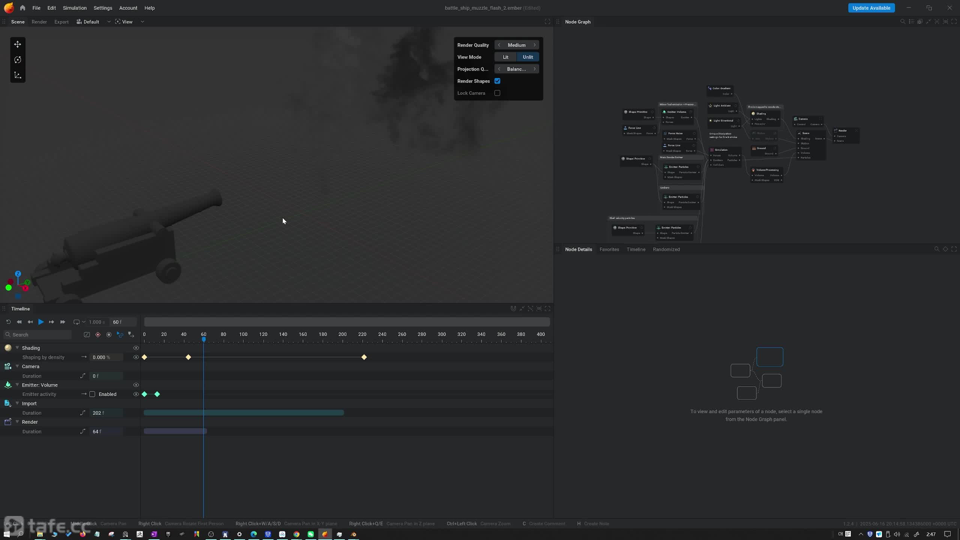The width and height of the screenshot is (960, 540).
Task: Select the Rotate tool in the viewport
Action: coord(18,60)
